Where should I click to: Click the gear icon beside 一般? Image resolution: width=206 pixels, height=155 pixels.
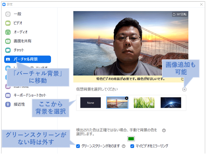[x=8, y=14]
